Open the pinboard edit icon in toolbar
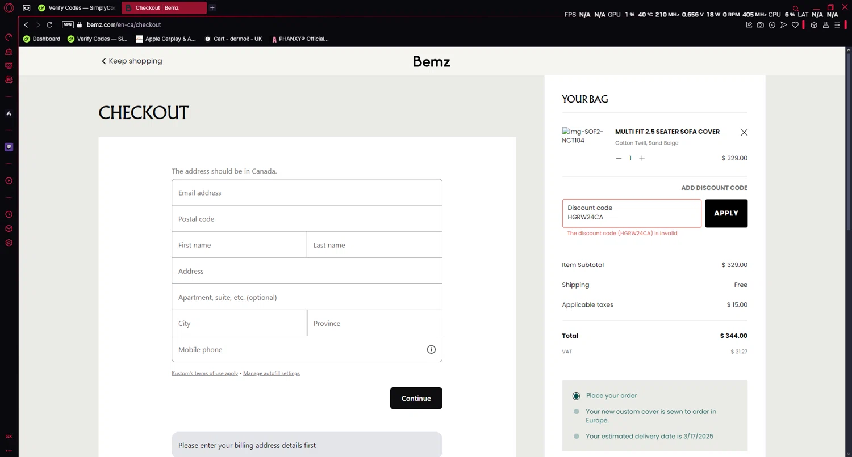Screen dimensions: 852x457 [749, 25]
